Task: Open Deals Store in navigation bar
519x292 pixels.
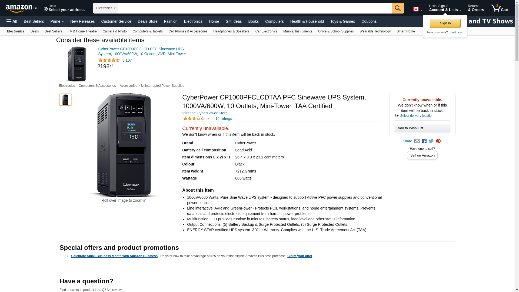Action: click(x=147, y=21)
